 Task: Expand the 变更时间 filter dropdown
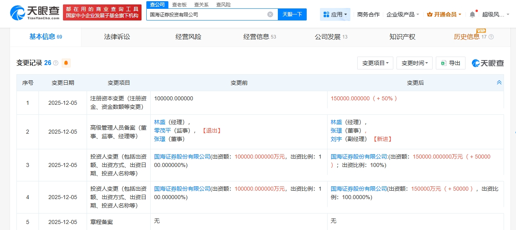coord(415,63)
